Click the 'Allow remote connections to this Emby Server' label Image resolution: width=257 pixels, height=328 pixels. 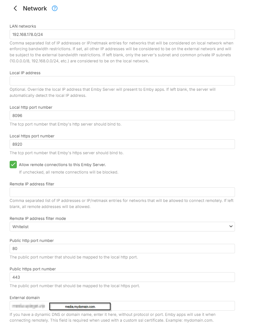click(x=62, y=165)
